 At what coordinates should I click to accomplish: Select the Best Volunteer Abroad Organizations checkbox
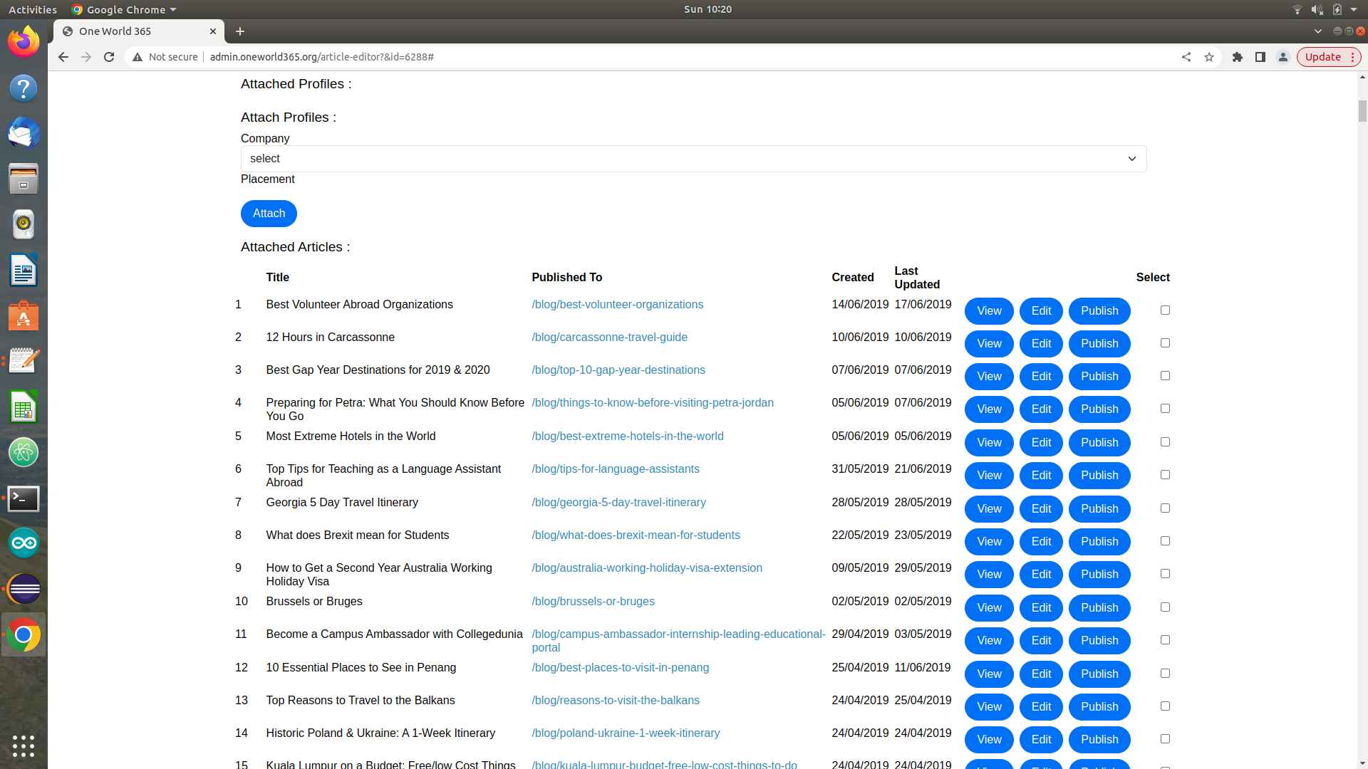pos(1165,310)
